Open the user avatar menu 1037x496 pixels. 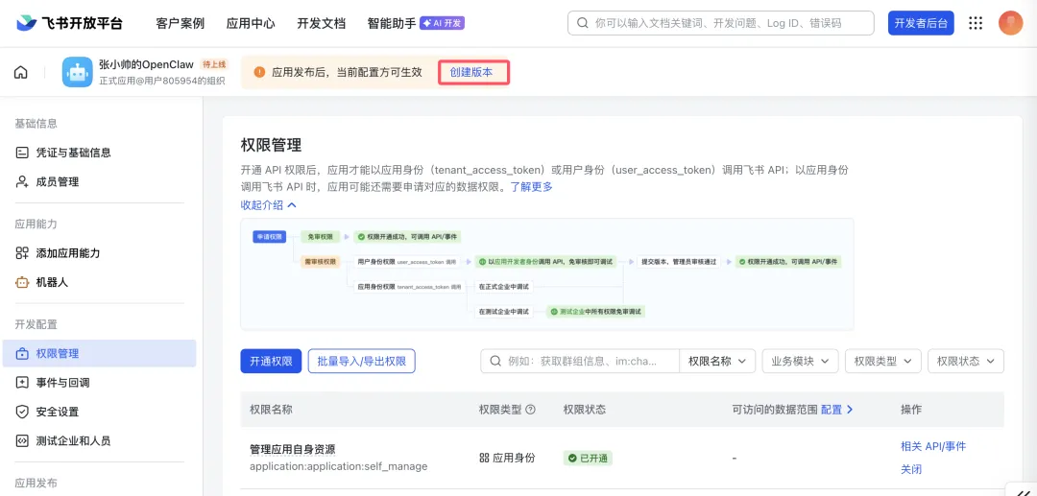[x=1010, y=23]
